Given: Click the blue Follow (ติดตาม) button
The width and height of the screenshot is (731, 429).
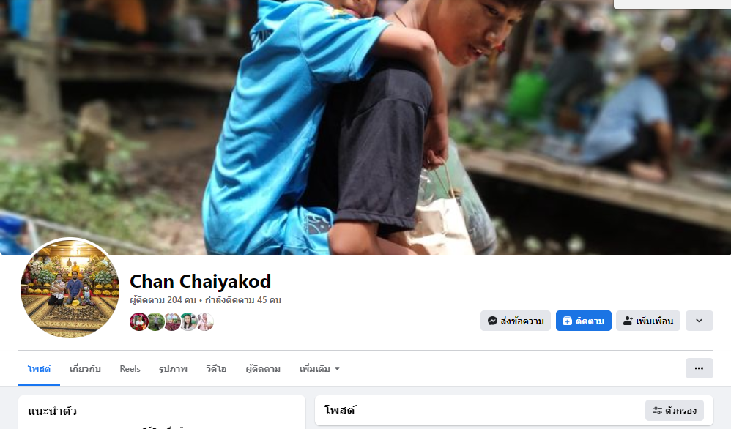Looking at the screenshot, I should point(583,321).
